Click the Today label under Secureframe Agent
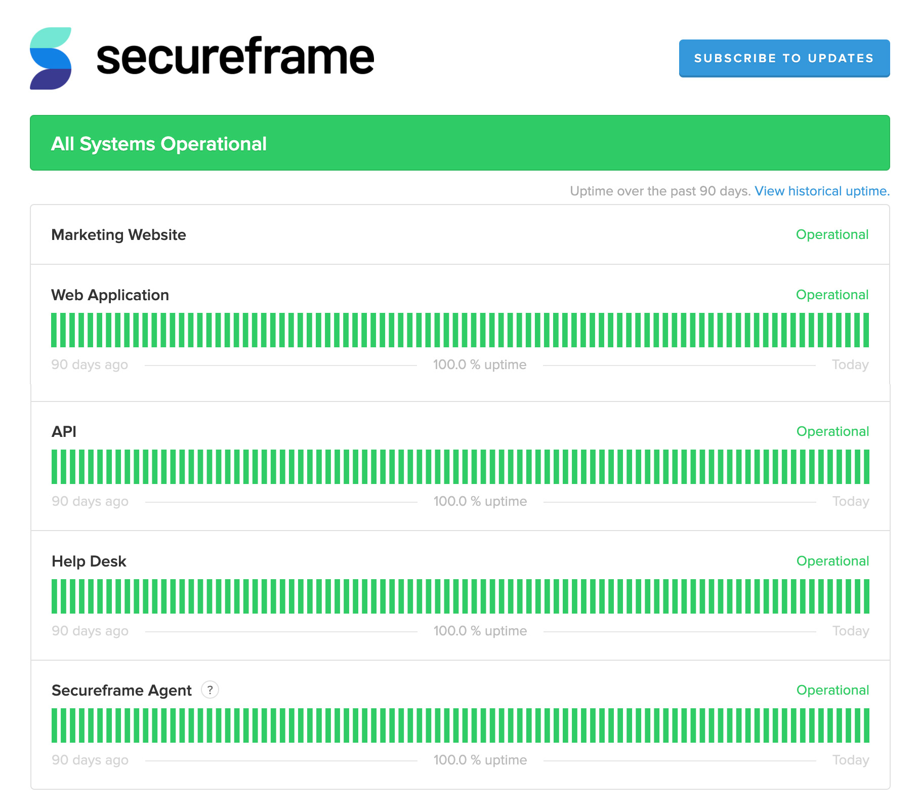 coord(851,760)
